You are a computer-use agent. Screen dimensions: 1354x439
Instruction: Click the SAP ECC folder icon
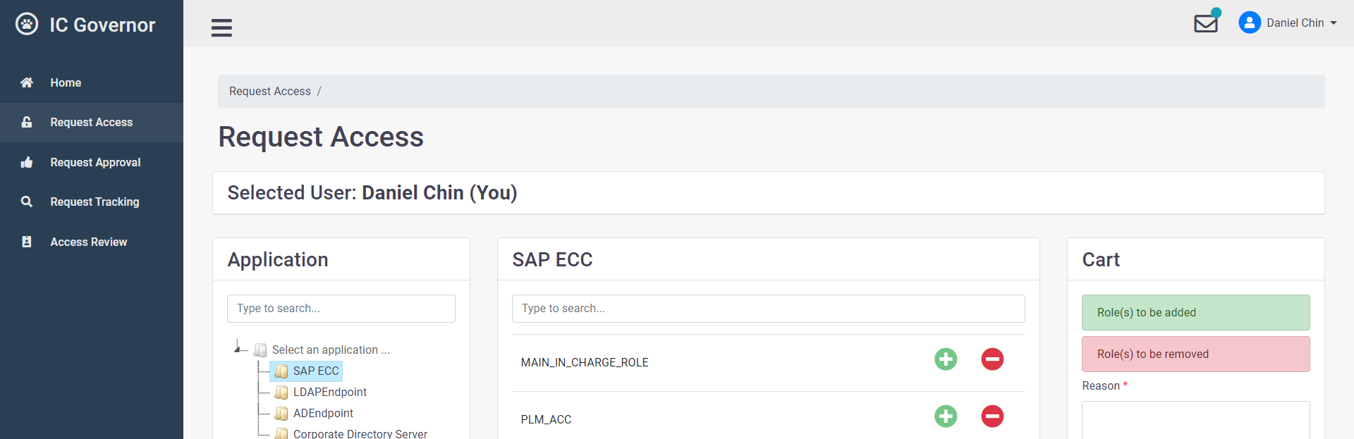(x=281, y=371)
